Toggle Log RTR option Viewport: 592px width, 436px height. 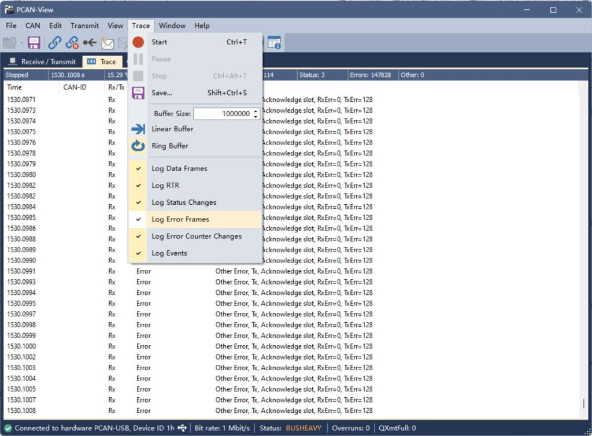point(195,186)
